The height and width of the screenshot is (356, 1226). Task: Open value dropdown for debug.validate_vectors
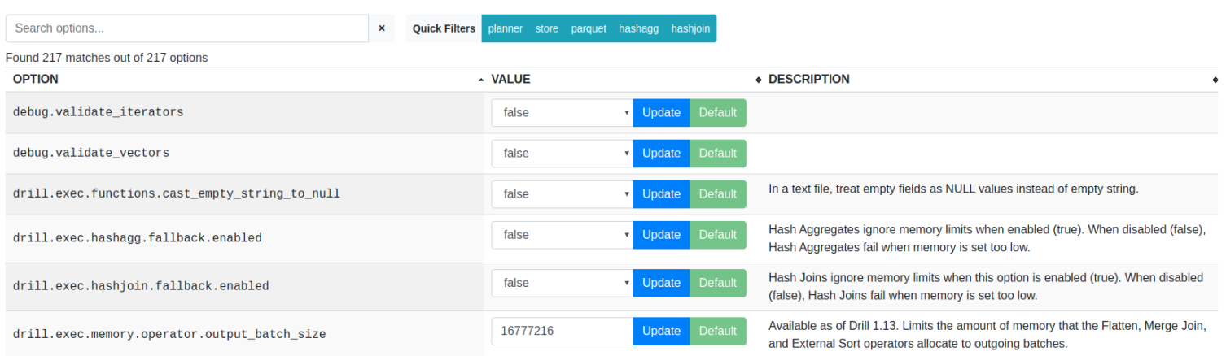point(563,154)
